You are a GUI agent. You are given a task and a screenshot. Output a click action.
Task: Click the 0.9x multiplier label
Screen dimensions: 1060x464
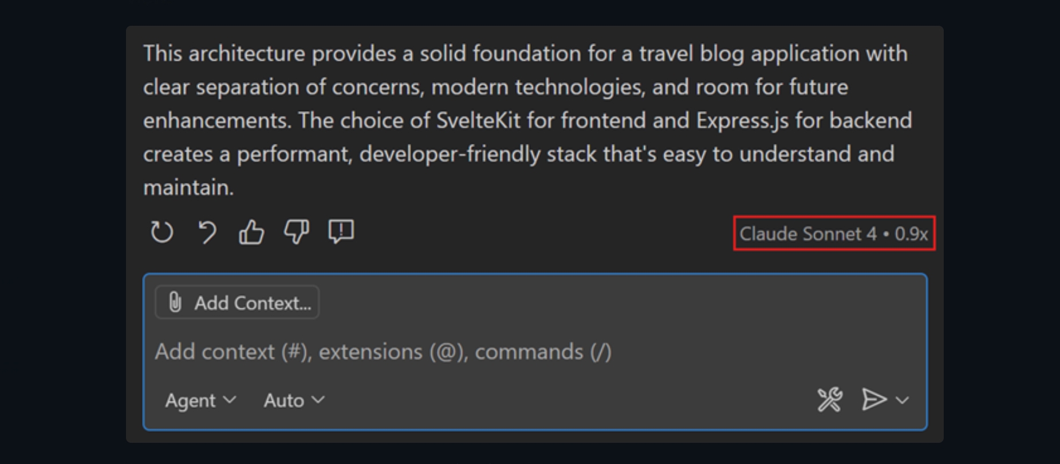pos(911,234)
